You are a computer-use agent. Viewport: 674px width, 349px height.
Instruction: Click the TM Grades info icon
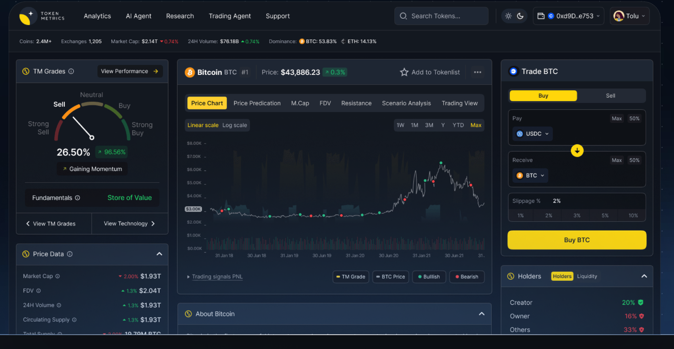(x=71, y=71)
